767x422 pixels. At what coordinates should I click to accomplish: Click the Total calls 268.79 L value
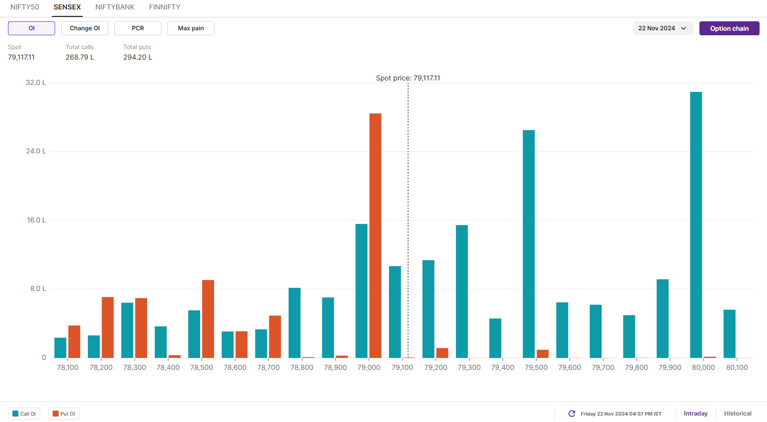click(80, 57)
